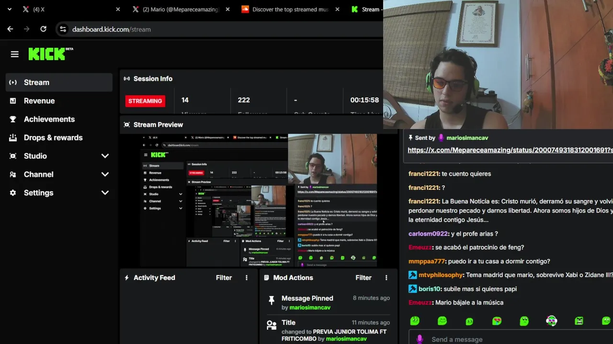Expand the Studio submenu chevron
The image size is (613, 344).
pyautogui.click(x=105, y=156)
